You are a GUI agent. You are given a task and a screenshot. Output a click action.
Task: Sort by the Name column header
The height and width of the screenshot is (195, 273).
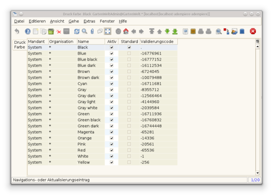click(x=91, y=41)
